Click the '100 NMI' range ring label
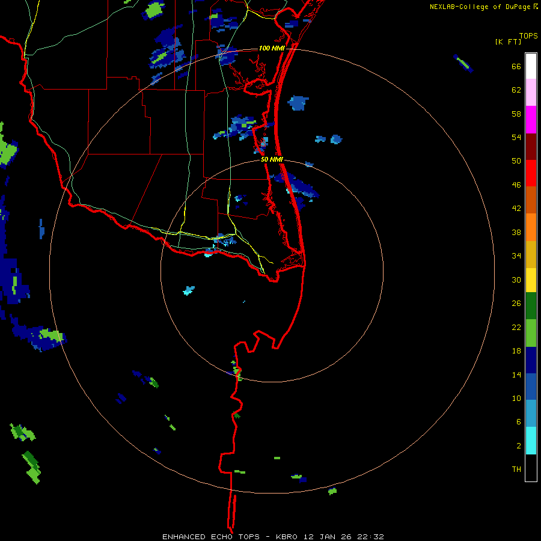This screenshot has height=541, width=541. (272, 48)
